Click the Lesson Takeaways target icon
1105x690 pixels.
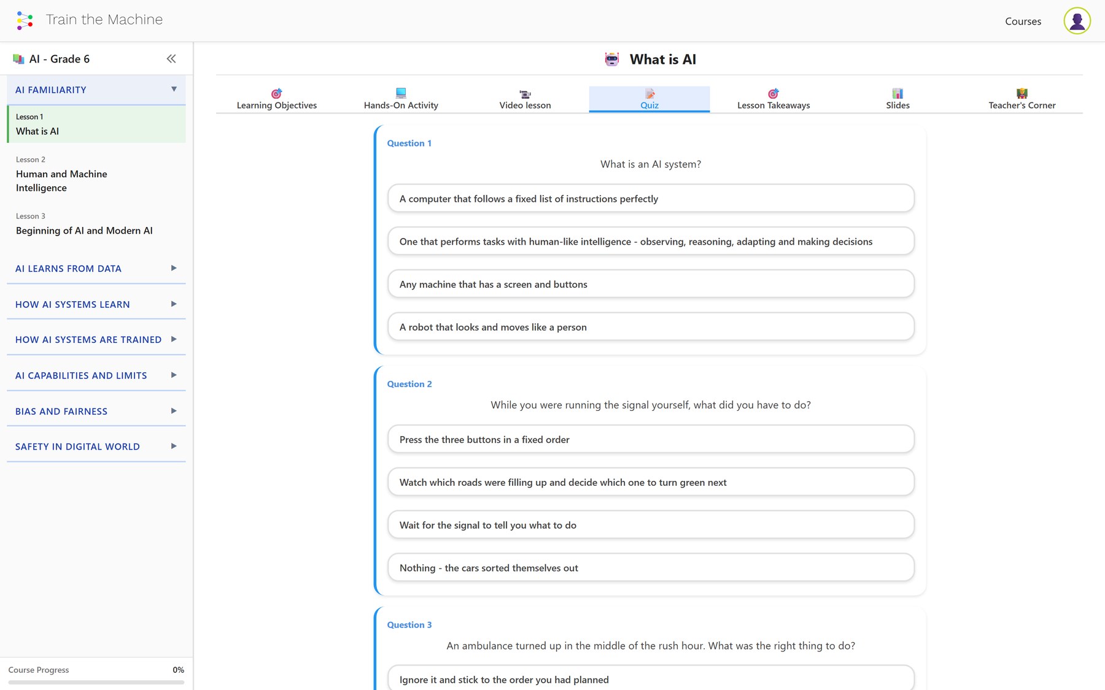click(x=773, y=93)
